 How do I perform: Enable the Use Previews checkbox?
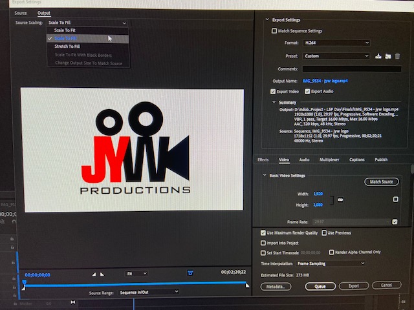(x=324, y=232)
